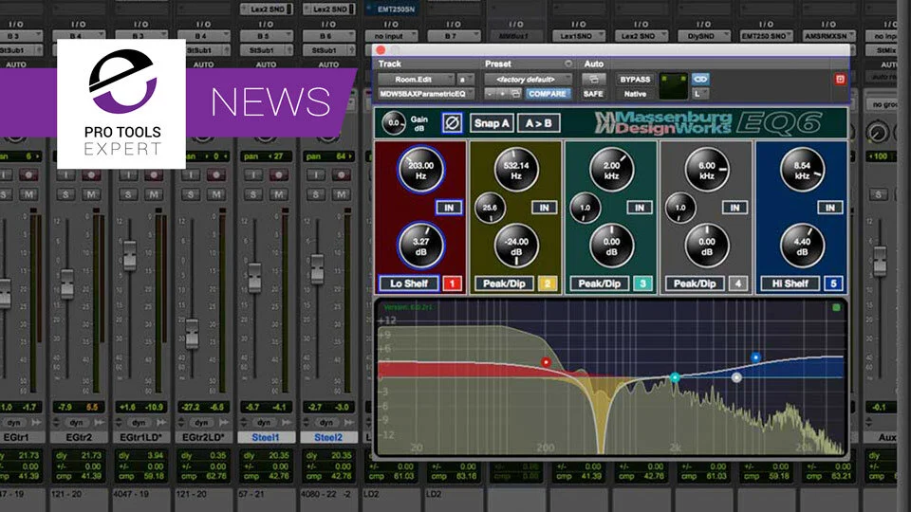Click the previous preset minus button
The height and width of the screenshot is (512, 911).
point(491,94)
